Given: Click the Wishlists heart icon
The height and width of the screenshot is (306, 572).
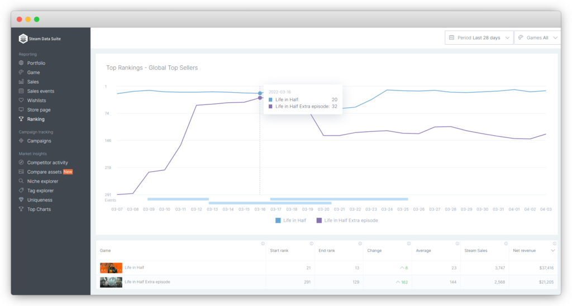Looking at the screenshot, I should 21,101.
